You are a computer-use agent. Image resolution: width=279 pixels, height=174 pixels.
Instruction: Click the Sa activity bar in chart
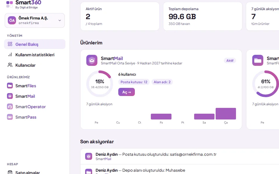[204, 117]
